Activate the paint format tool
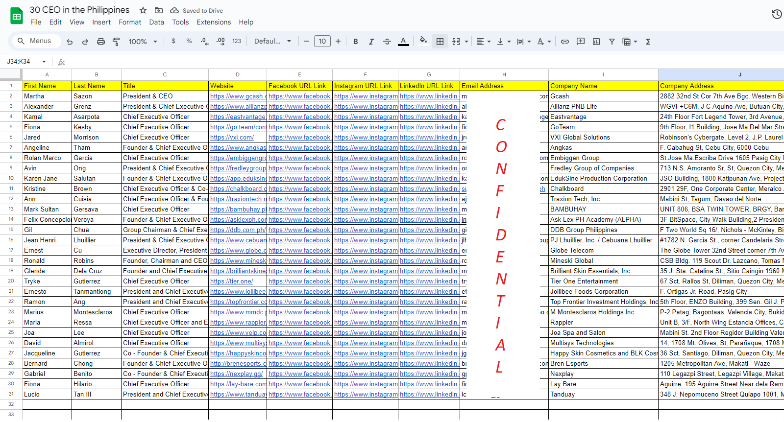Screen dimensions: 784x422 coord(116,42)
